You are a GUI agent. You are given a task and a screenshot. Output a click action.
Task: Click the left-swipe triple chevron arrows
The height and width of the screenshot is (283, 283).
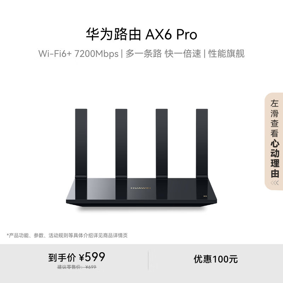(275, 183)
